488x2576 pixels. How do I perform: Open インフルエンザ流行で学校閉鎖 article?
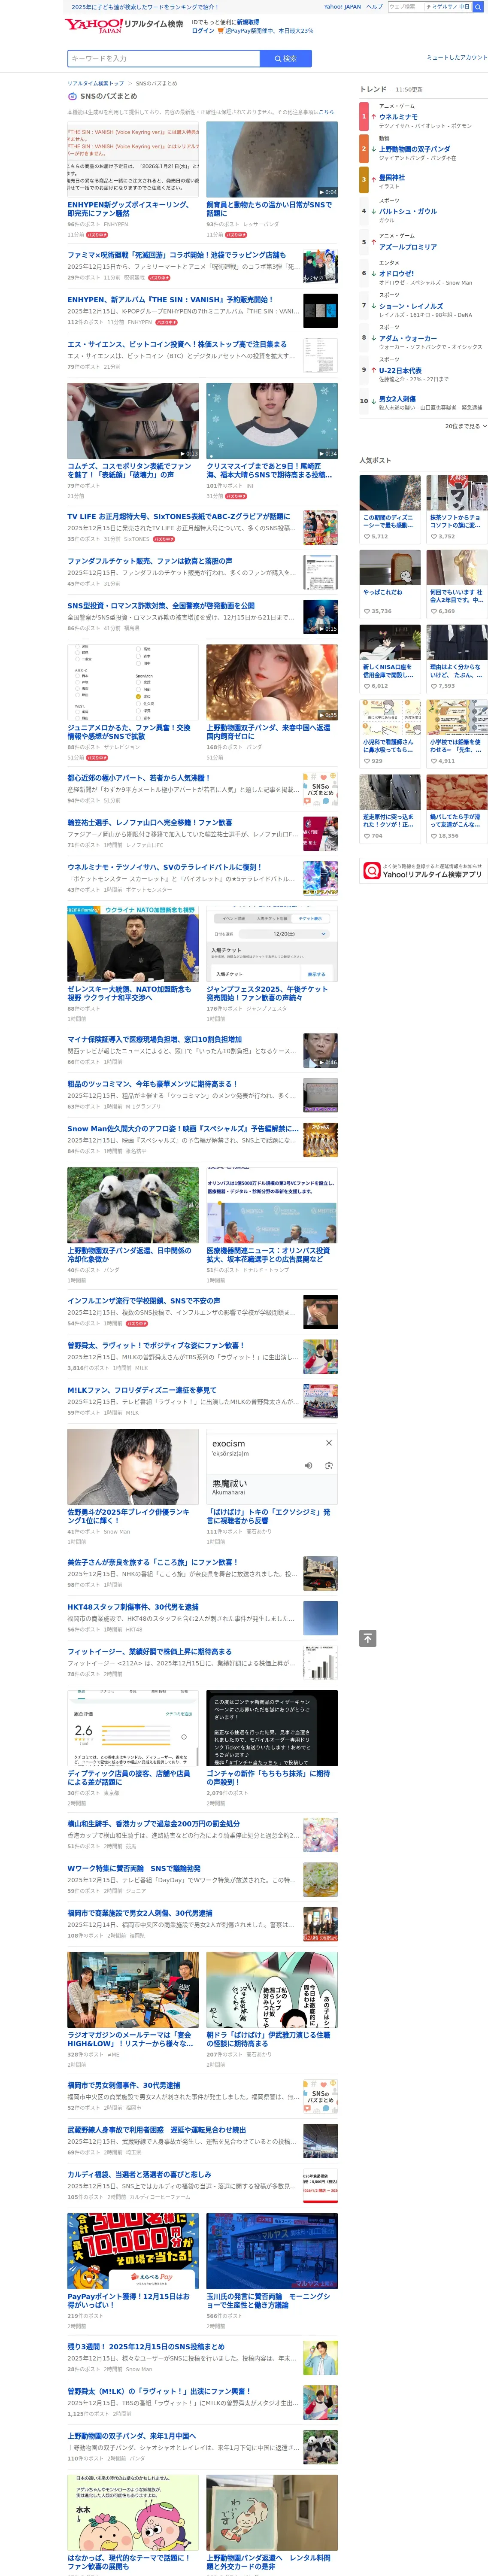(x=144, y=1301)
